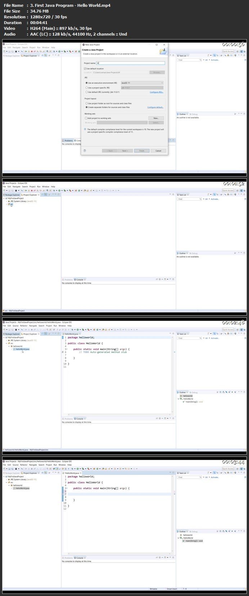
Task: Switch to the Problems tab in 00:03:44 frame
Action: coord(68,558)
